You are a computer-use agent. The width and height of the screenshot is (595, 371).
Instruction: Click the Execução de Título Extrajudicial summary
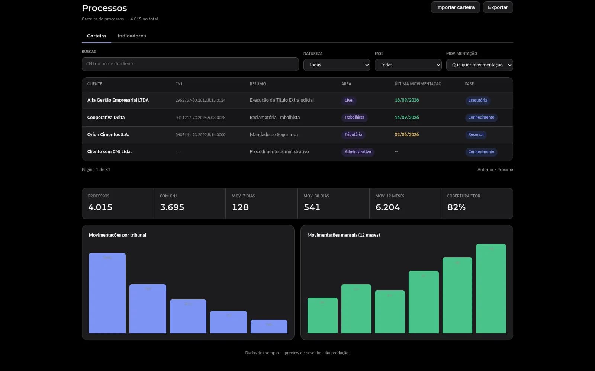tap(282, 100)
